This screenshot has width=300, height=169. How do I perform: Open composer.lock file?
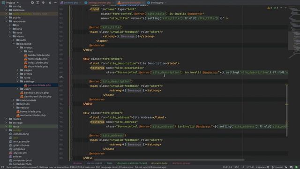pyautogui.click(x=21, y=164)
